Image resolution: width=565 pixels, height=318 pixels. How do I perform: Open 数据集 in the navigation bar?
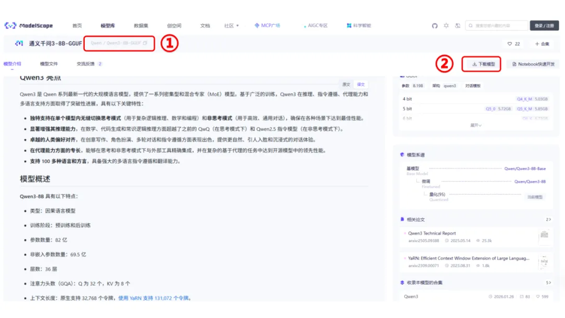(x=141, y=26)
